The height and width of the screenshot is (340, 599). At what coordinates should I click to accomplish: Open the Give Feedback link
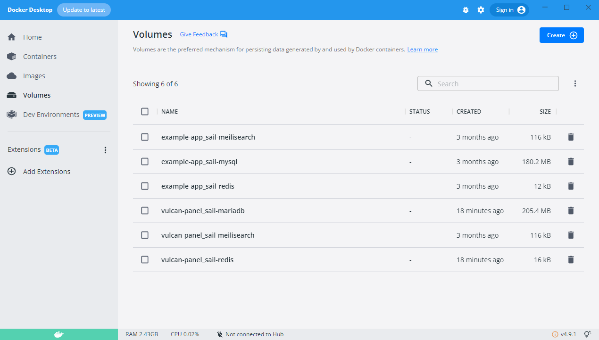199,34
